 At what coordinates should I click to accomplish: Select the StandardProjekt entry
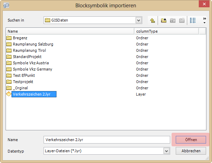click(27, 57)
